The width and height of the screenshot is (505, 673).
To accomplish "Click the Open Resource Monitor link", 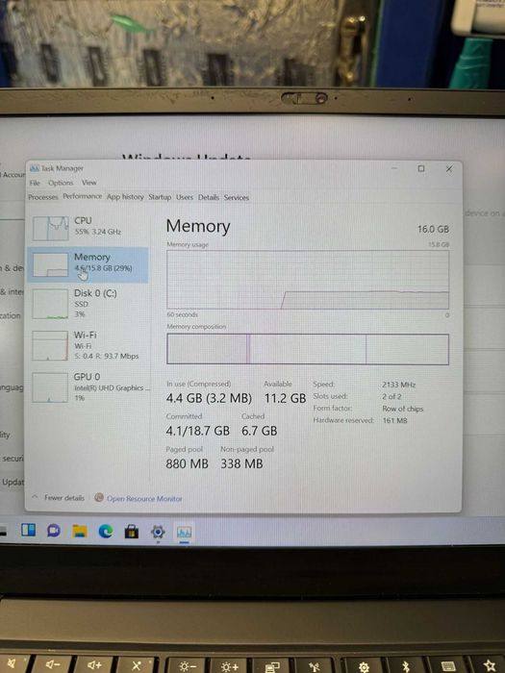I will [144, 499].
